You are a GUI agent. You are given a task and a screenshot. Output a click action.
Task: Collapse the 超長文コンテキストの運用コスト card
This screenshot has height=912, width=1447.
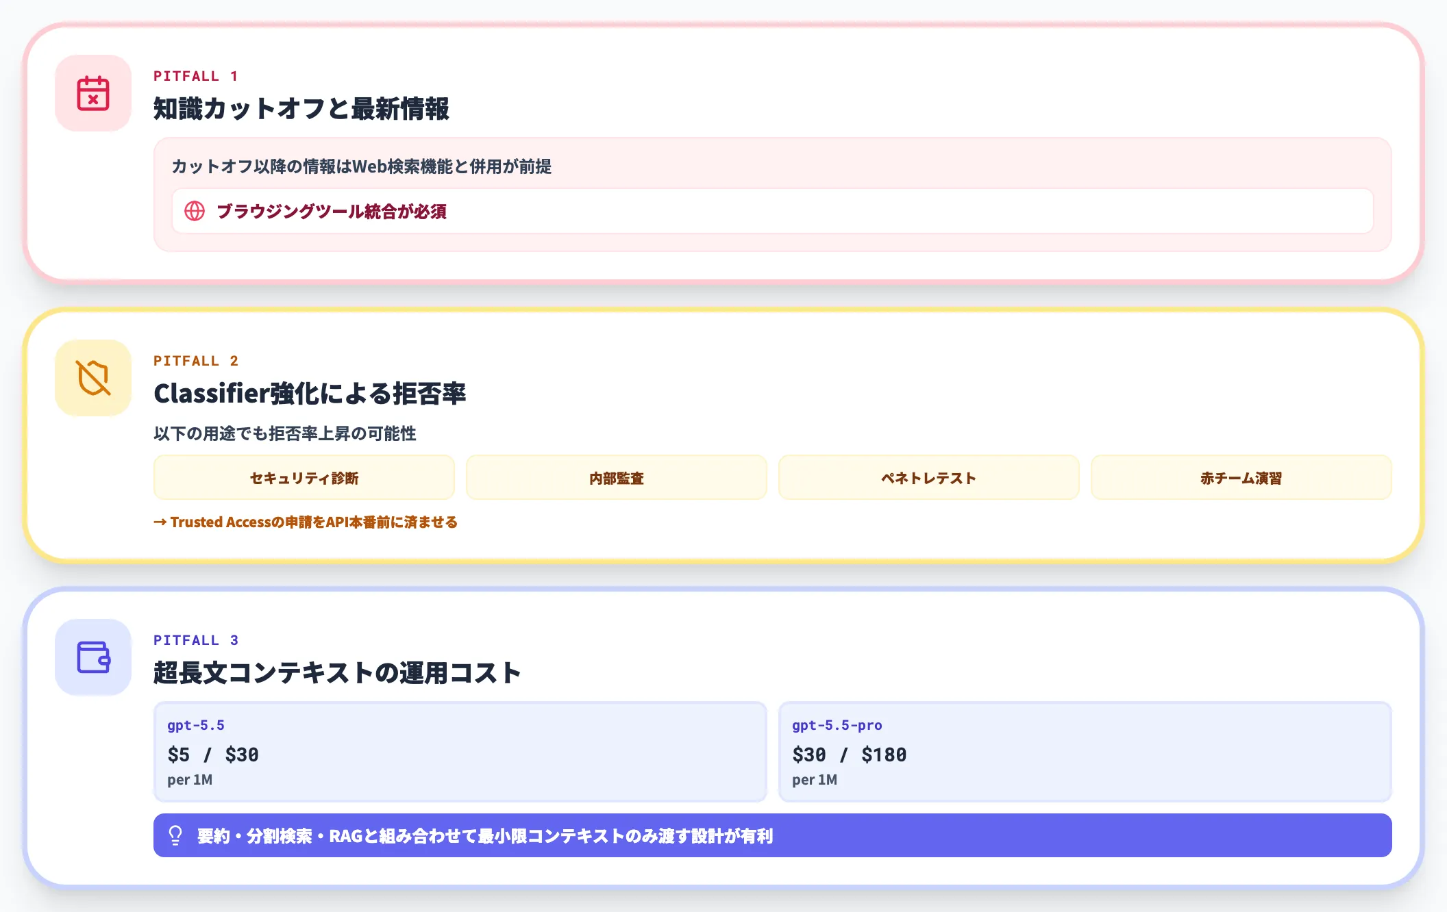click(337, 672)
